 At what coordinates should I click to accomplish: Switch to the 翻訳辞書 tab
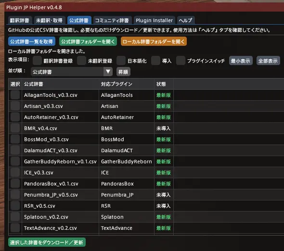pyautogui.click(x=20, y=20)
